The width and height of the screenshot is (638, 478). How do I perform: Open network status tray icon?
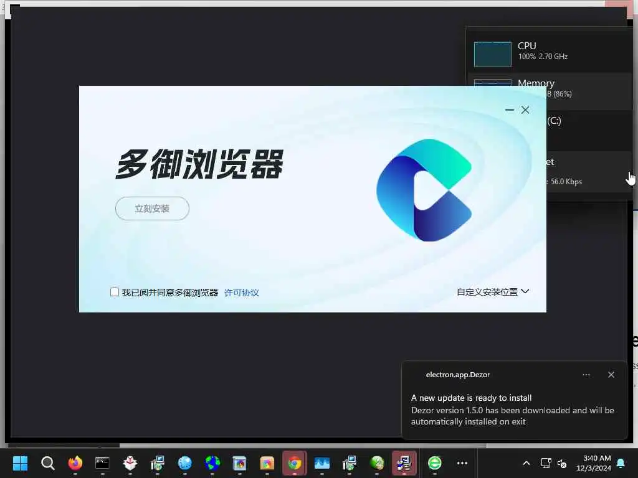546,463
